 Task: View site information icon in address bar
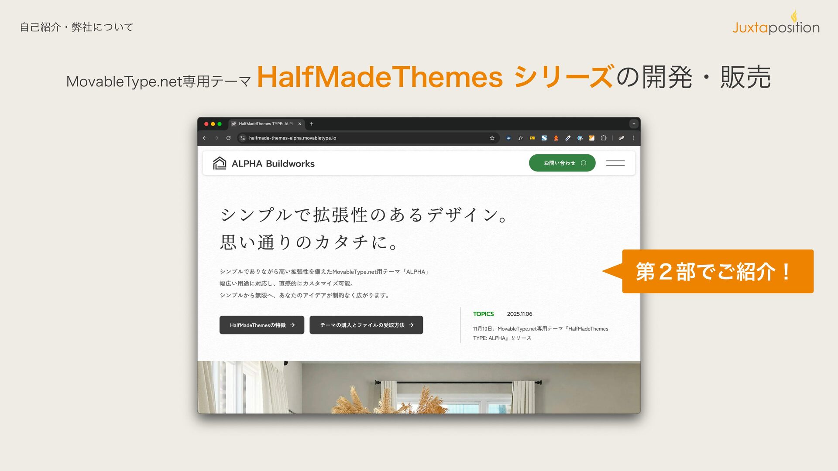tap(243, 138)
